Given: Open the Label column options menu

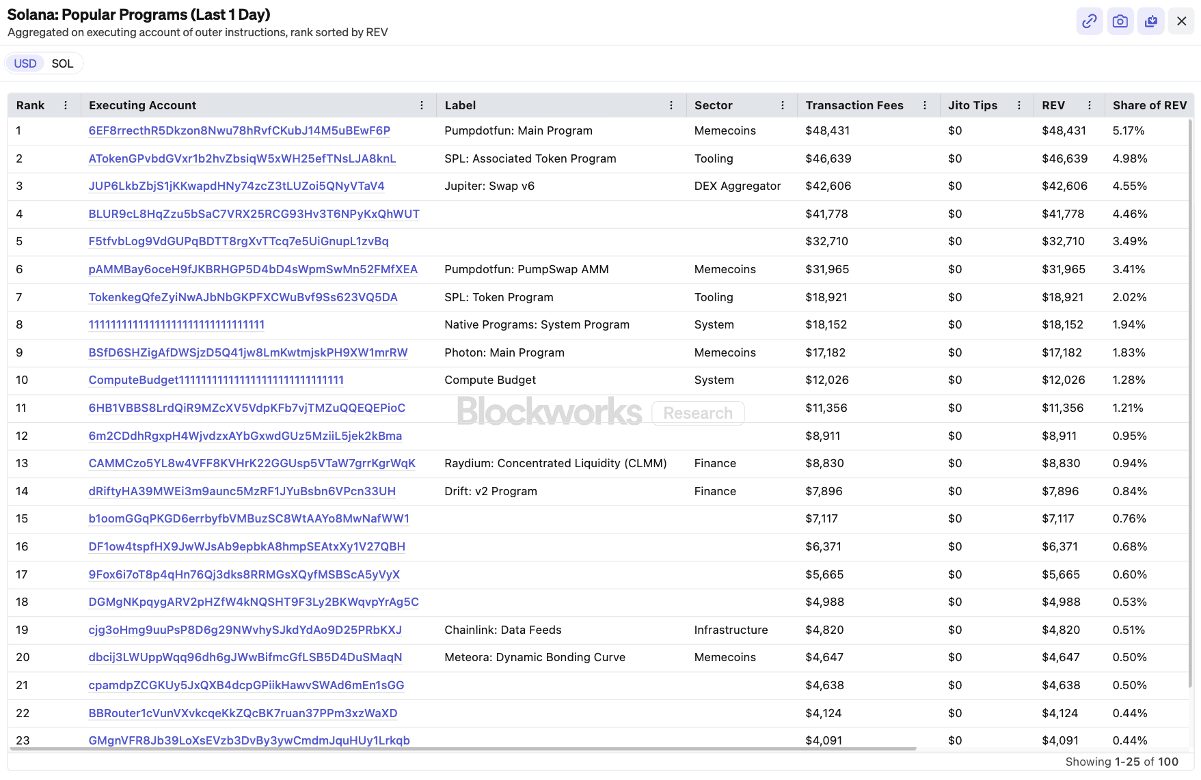Looking at the screenshot, I should 671,105.
